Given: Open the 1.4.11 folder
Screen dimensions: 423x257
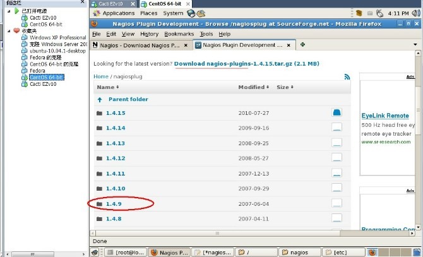Looking at the screenshot, I should pos(116,174).
